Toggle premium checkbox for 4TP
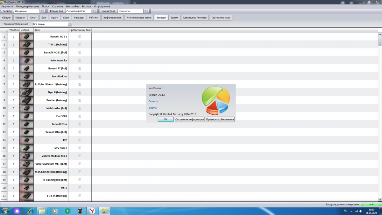This screenshot has width=382, height=215. (80, 140)
